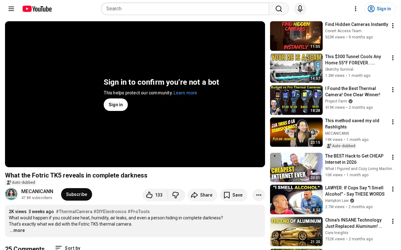The image size is (401, 250).
Task: Open more actions ellipsis below video
Action: (x=259, y=195)
